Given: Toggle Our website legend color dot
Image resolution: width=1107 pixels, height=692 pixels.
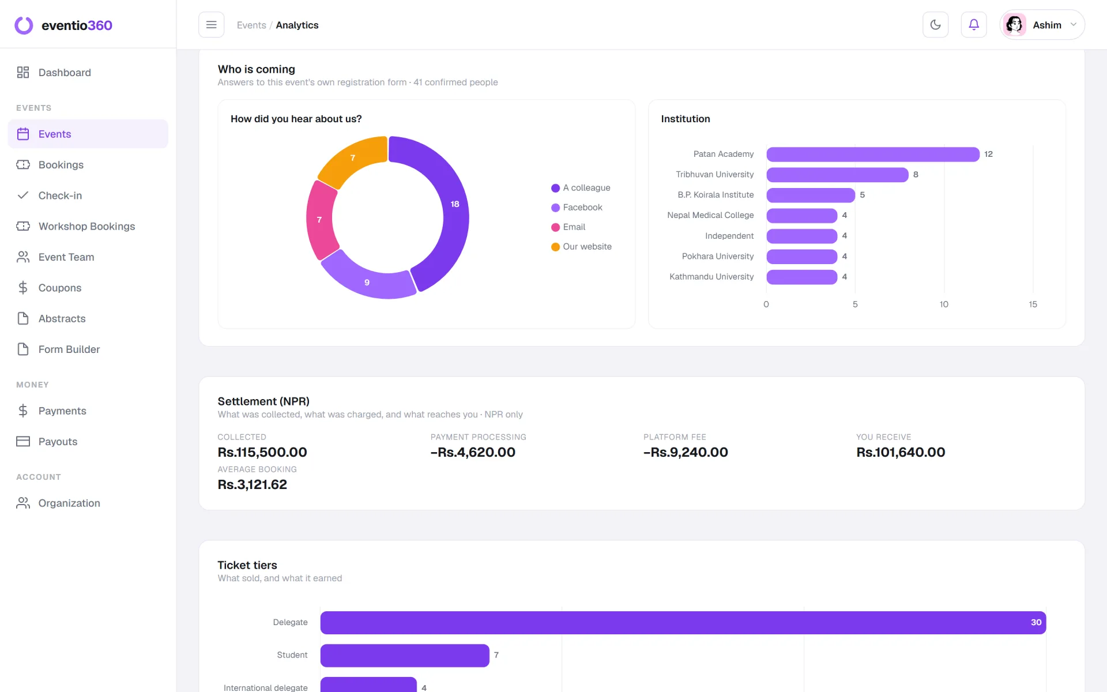Looking at the screenshot, I should pyautogui.click(x=555, y=247).
